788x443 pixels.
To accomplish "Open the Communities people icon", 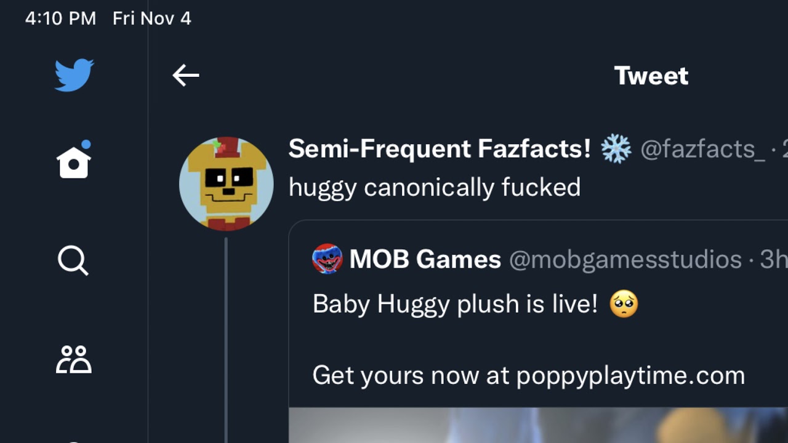I will (x=74, y=359).
